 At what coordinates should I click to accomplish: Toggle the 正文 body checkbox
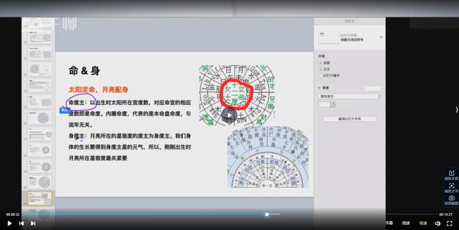[320, 69]
